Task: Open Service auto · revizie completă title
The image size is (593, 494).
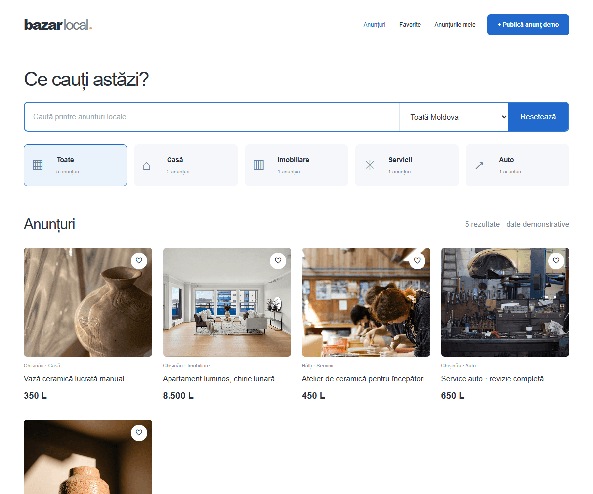Action: pyautogui.click(x=492, y=379)
